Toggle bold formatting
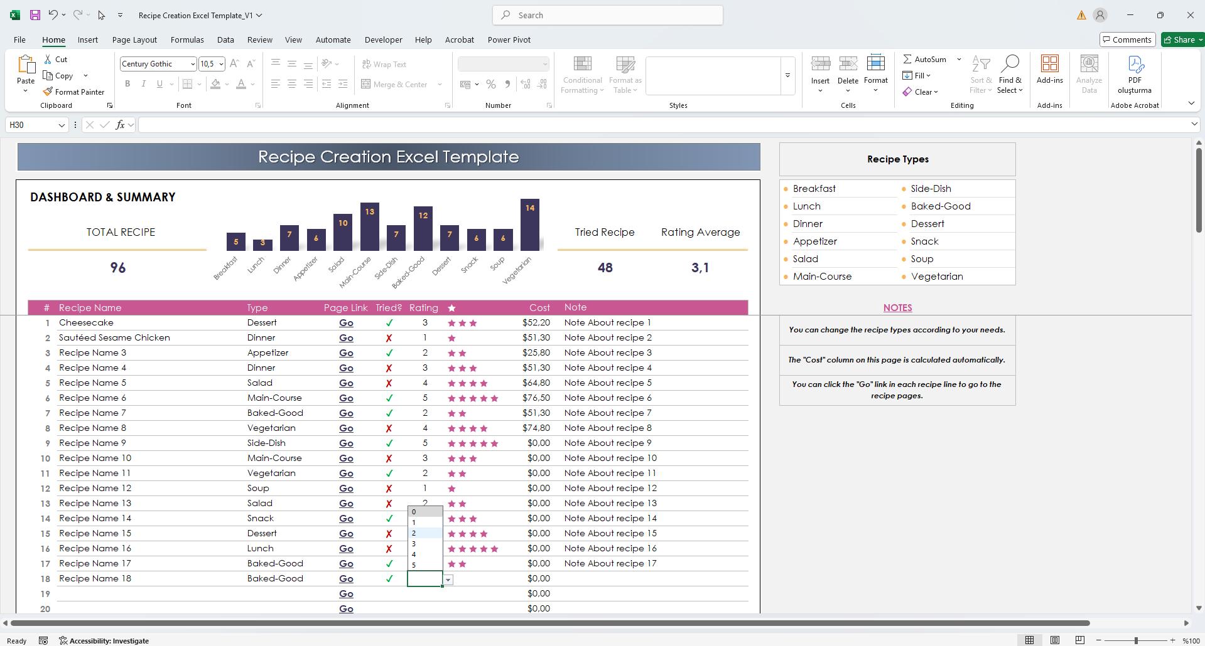Viewport: 1205px width, 646px height. click(127, 83)
